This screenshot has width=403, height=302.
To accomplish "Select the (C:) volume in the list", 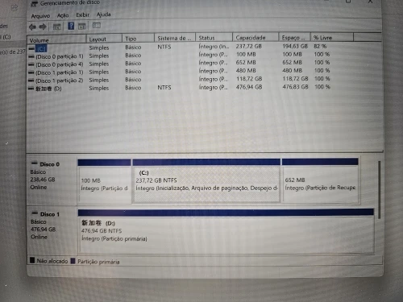I will point(41,48).
